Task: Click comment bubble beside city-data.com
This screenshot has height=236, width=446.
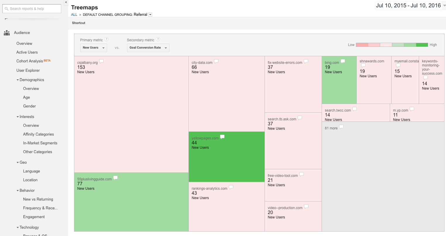Action: tap(216, 61)
